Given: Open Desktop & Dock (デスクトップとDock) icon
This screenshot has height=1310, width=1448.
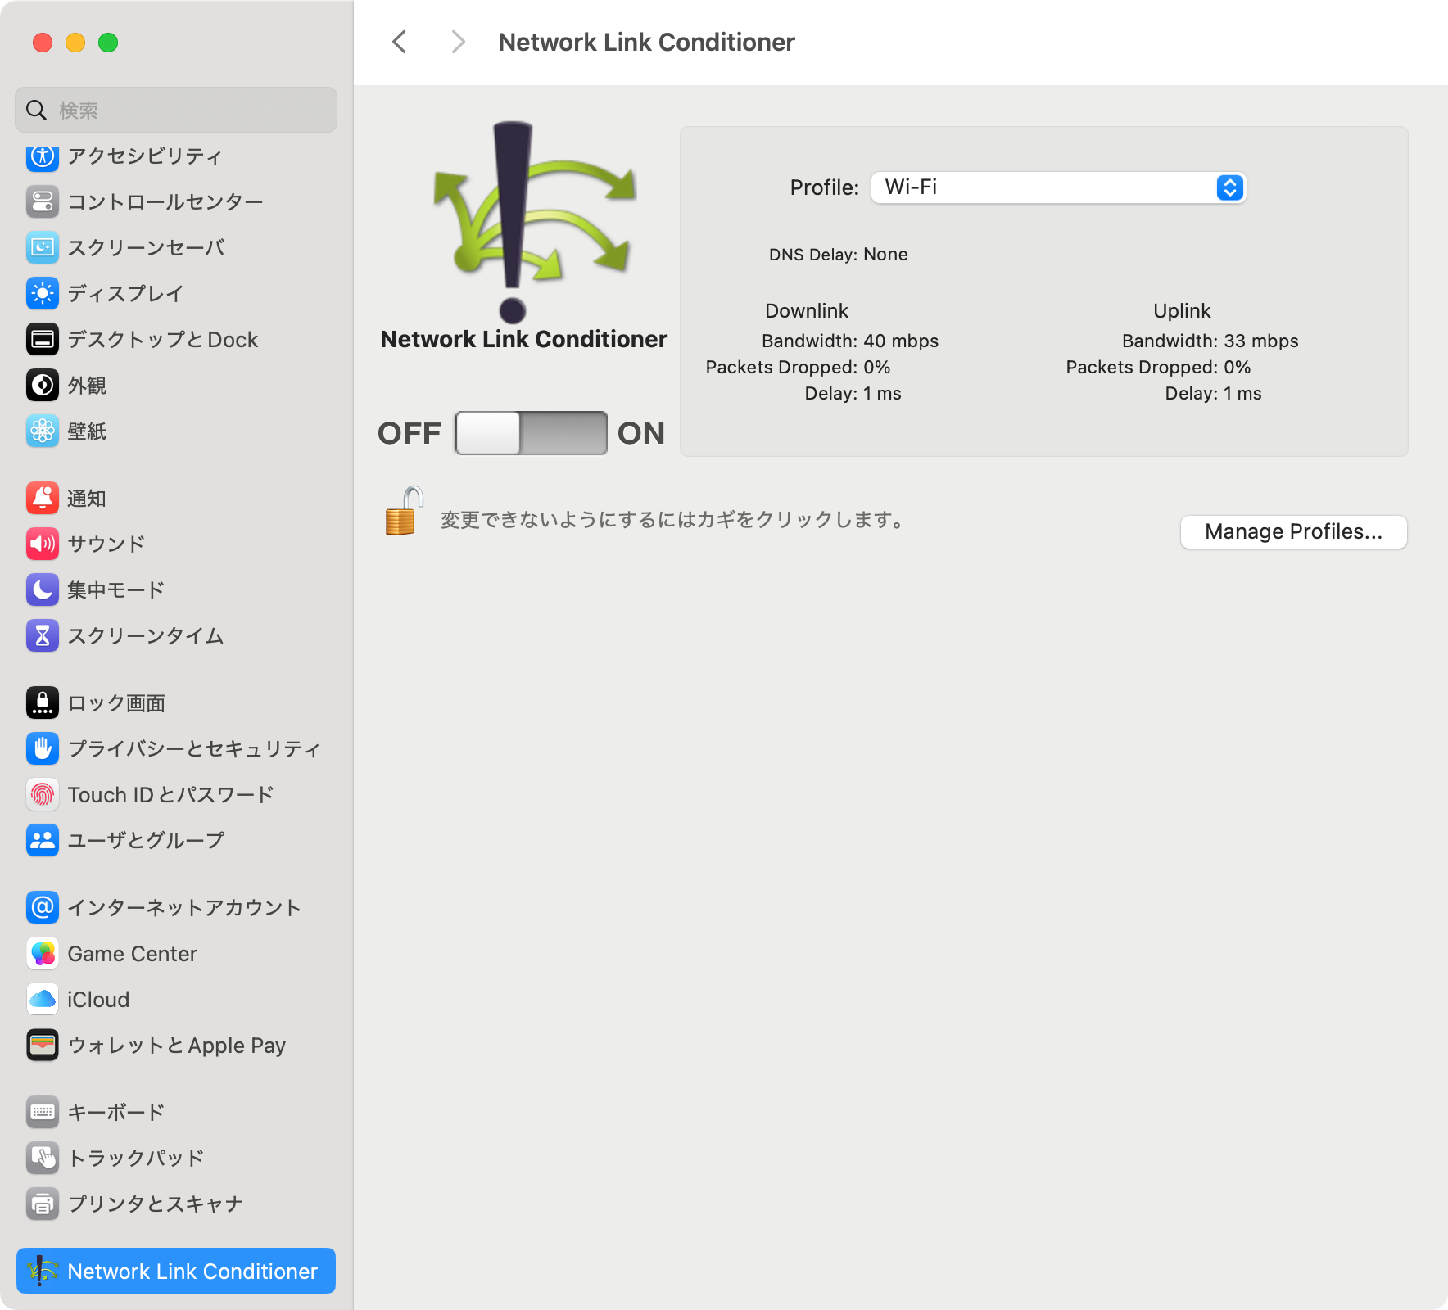Looking at the screenshot, I should click(x=43, y=339).
